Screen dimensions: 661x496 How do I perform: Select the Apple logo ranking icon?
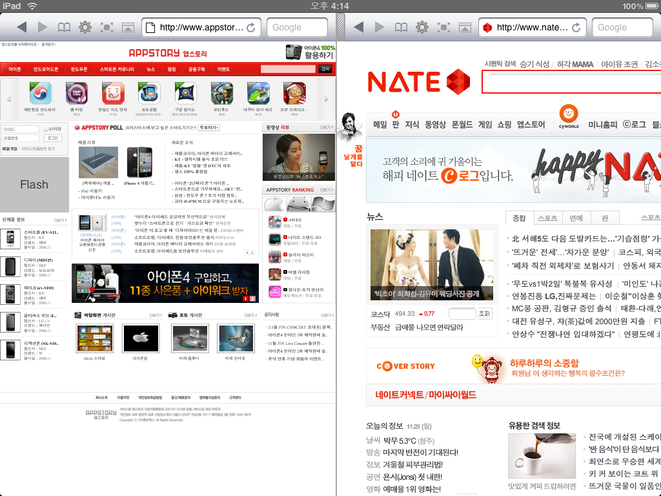click(x=274, y=205)
